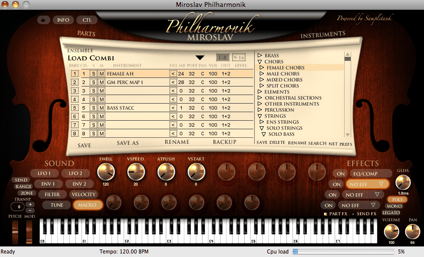Select the SEND FX radio option
This screenshot has width=424, height=257.
352,214
